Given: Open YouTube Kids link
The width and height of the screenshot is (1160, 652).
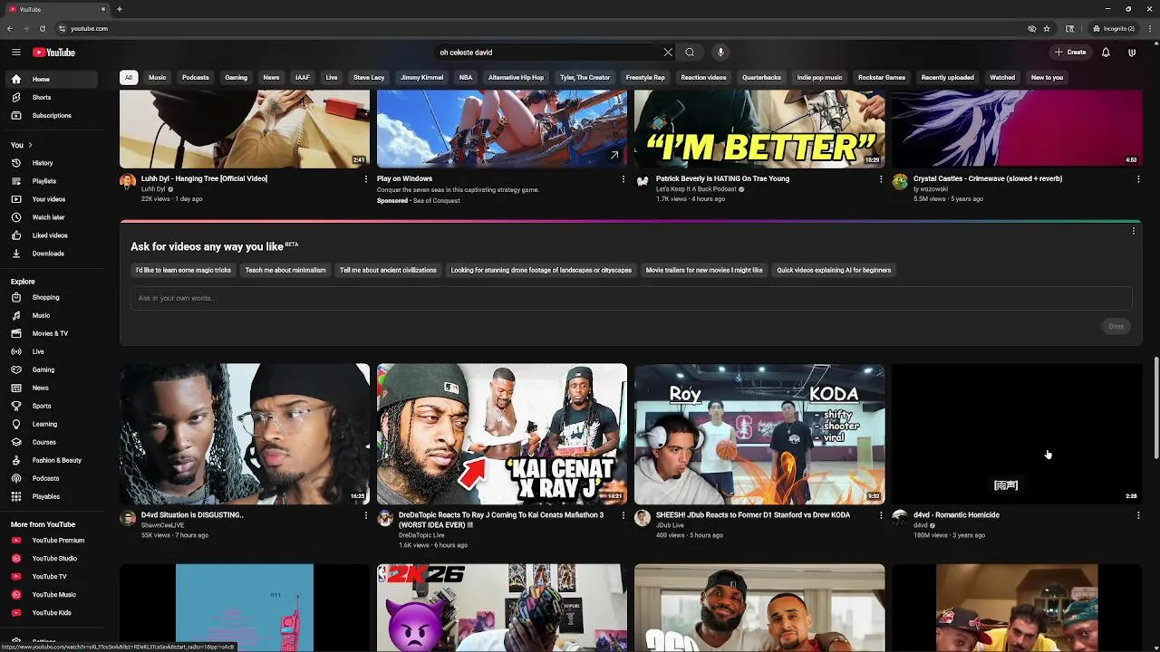Looking at the screenshot, I should (x=51, y=613).
